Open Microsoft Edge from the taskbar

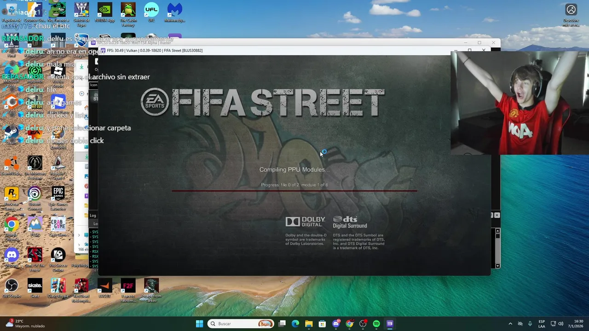295,324
